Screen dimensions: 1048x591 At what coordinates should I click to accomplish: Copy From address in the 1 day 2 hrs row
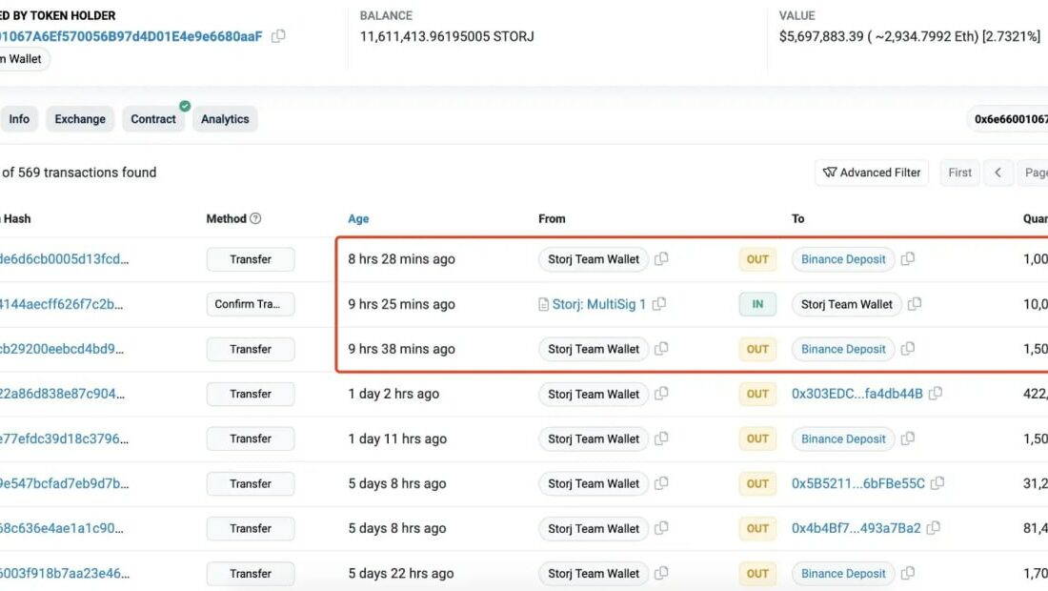pos(661,393)
